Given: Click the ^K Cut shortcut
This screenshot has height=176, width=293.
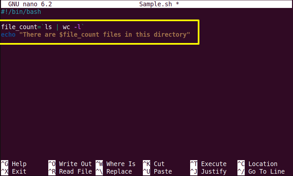Looking at the screenshot, I should (x=153, y=164).
